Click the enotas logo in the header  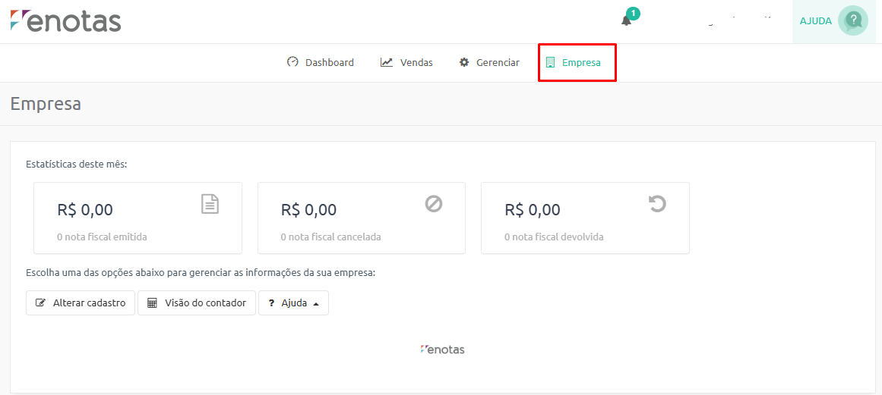[x=66, y=20]
